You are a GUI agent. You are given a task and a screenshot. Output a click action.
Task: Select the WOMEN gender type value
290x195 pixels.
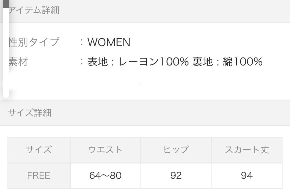click(x=109, y=42)
